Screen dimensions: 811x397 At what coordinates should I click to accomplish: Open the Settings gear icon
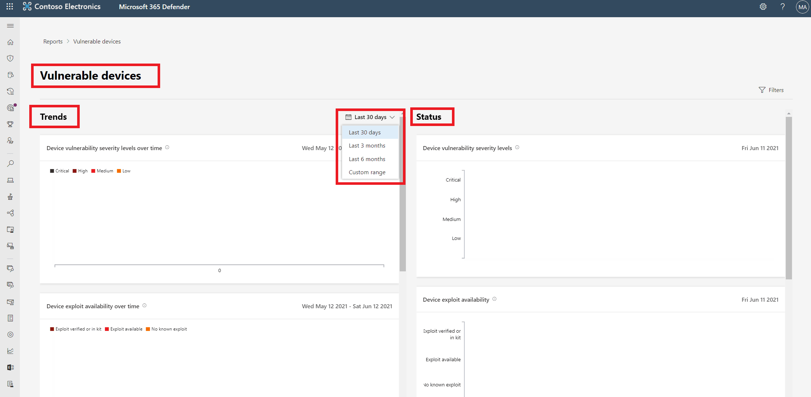click(x=763, y=7)
